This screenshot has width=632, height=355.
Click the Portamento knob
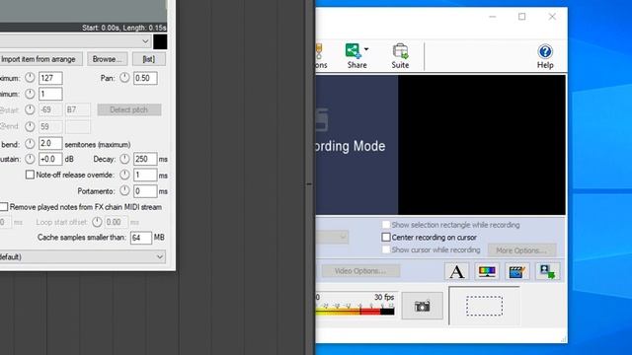point(124,190)
